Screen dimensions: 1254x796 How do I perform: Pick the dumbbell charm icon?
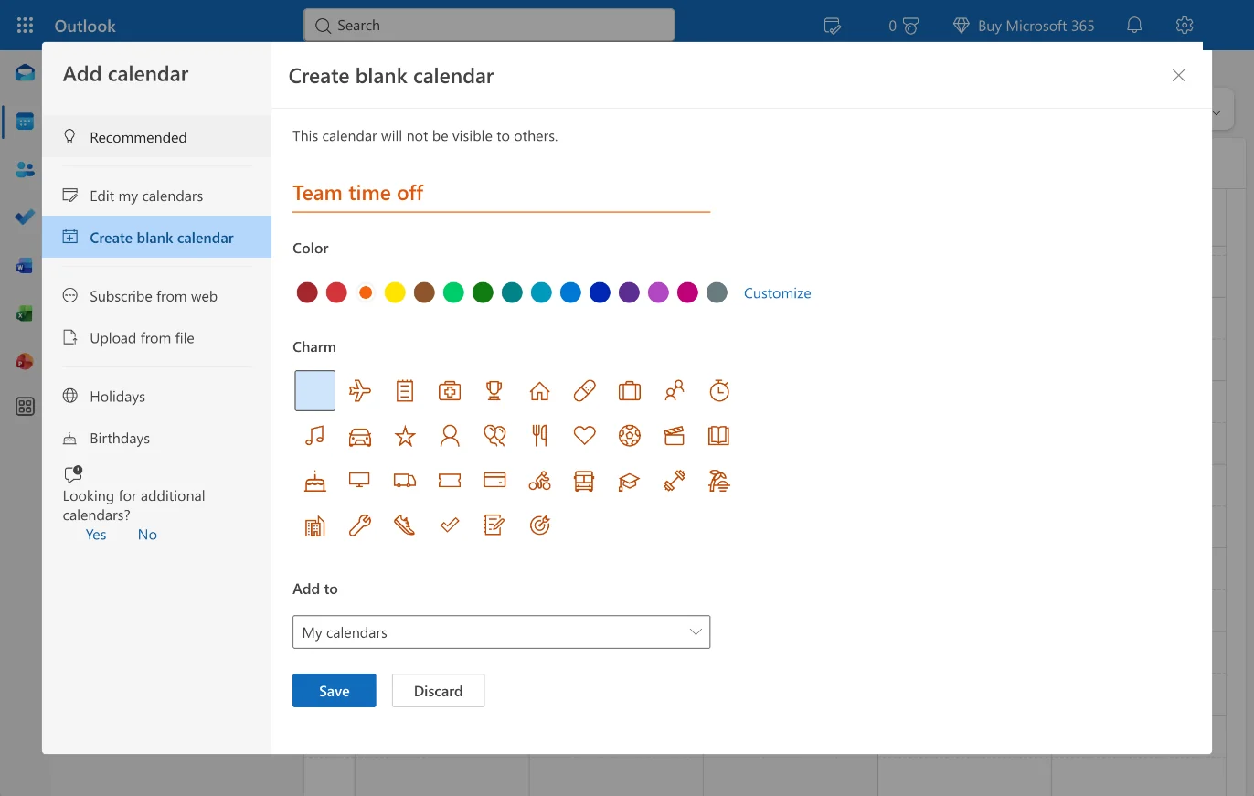(674, 481)
